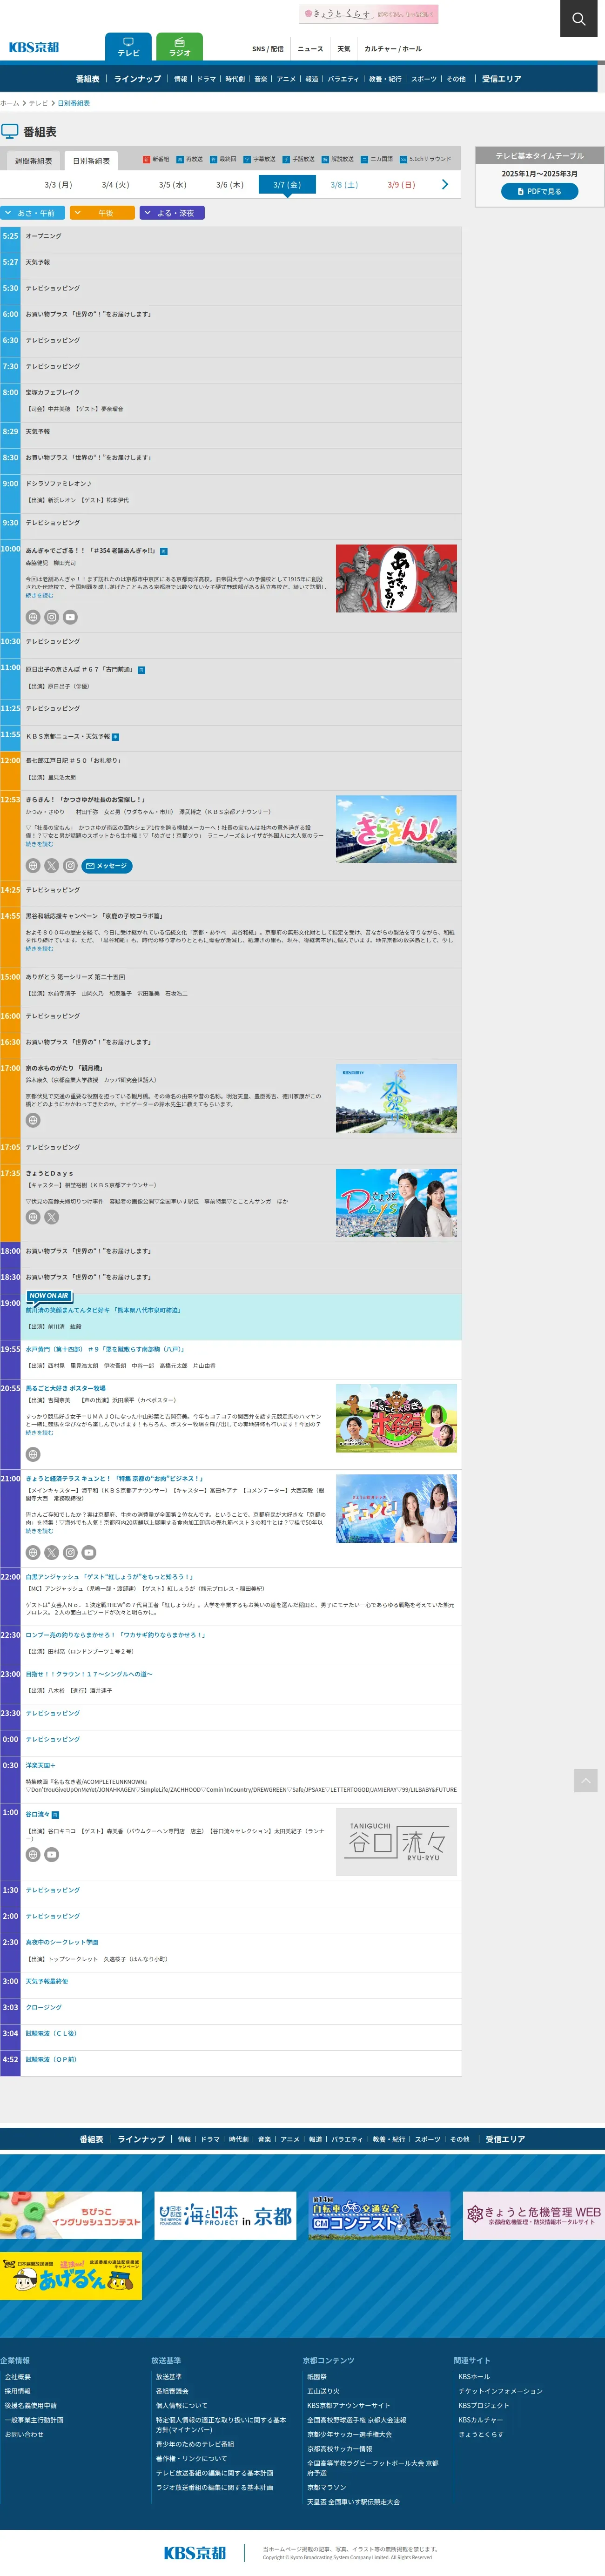The width and height of the screenshot is (605, 2576).
Task: Open YouTube icon for あんぎゃでござる
Action: pyautogui.click(x=70, y=617)
